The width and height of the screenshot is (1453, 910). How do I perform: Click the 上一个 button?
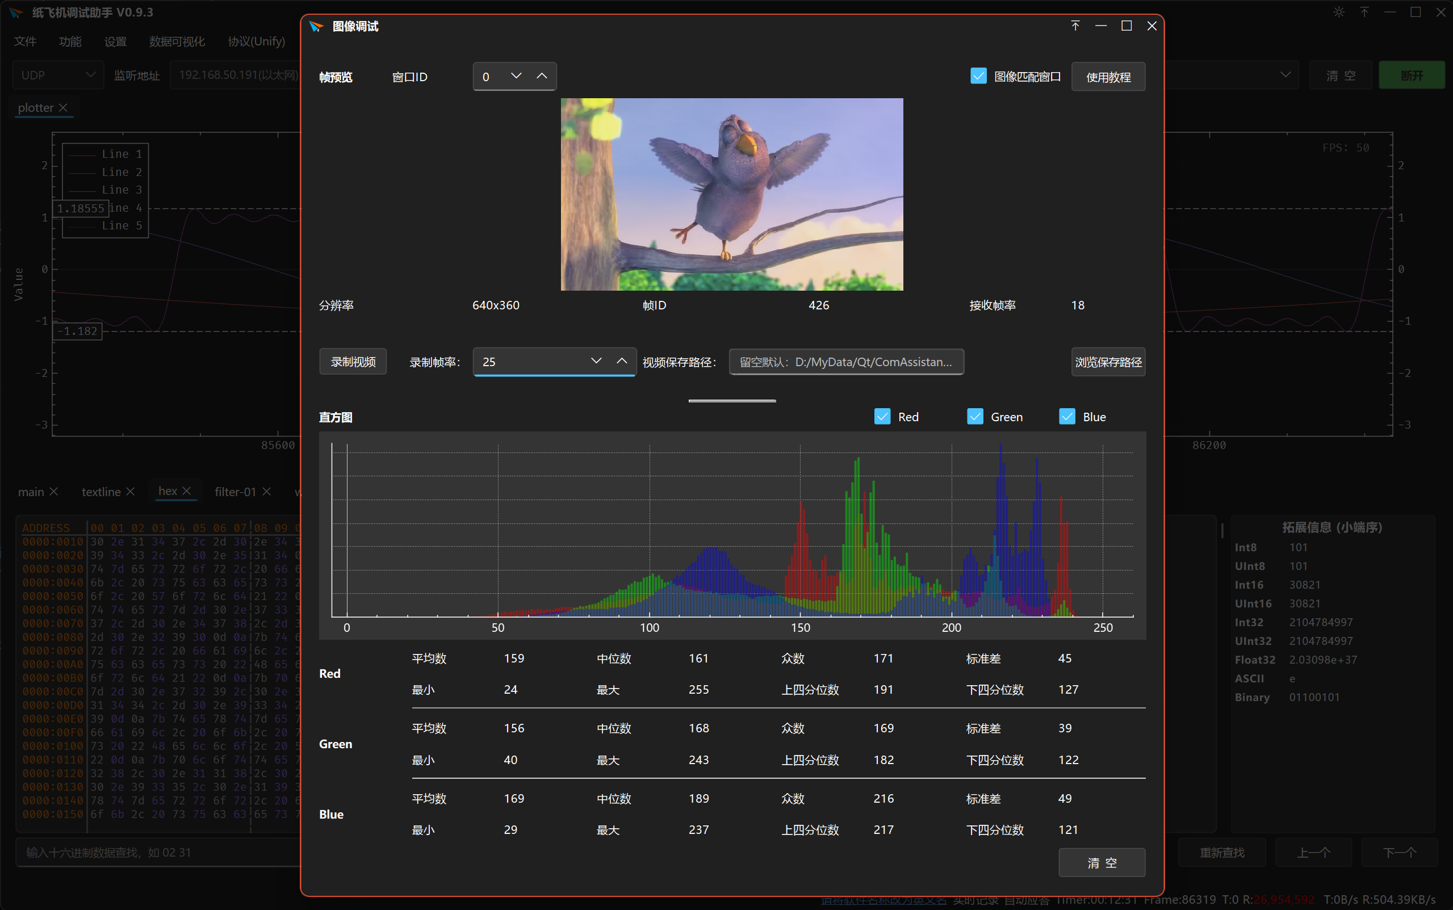(1313, 852)
